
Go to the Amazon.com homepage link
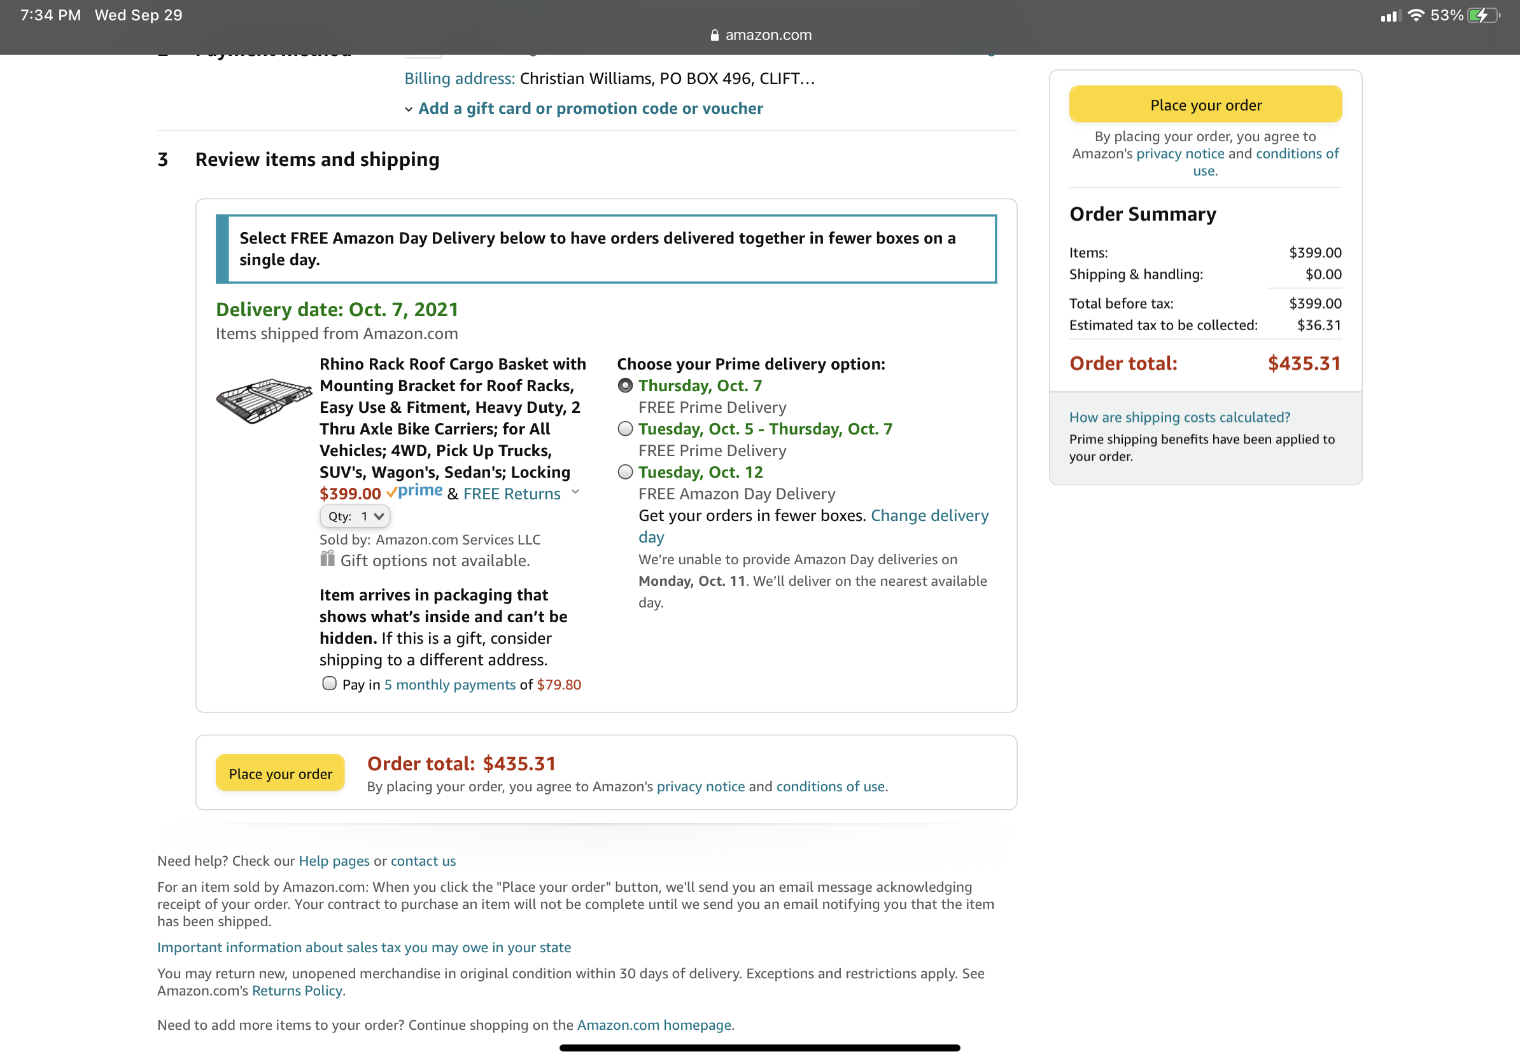654,1025
